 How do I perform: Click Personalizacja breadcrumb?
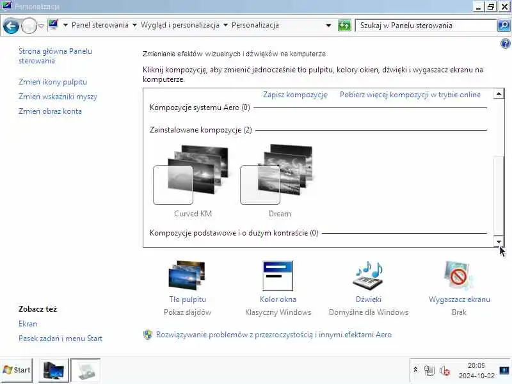tap(255, 25)
